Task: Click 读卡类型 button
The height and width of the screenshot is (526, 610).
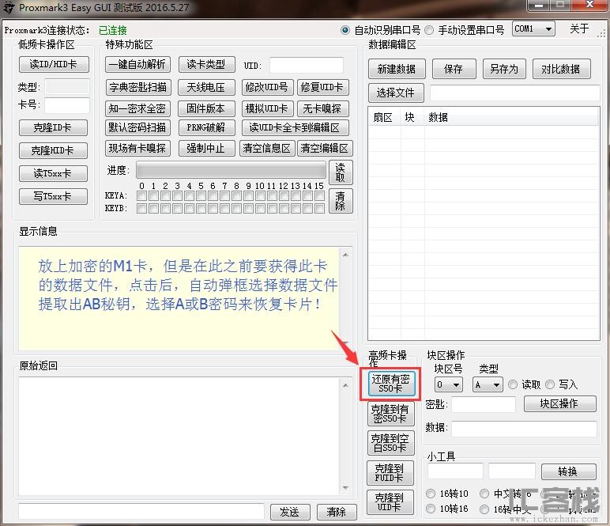Action: (x=206, y=64)
